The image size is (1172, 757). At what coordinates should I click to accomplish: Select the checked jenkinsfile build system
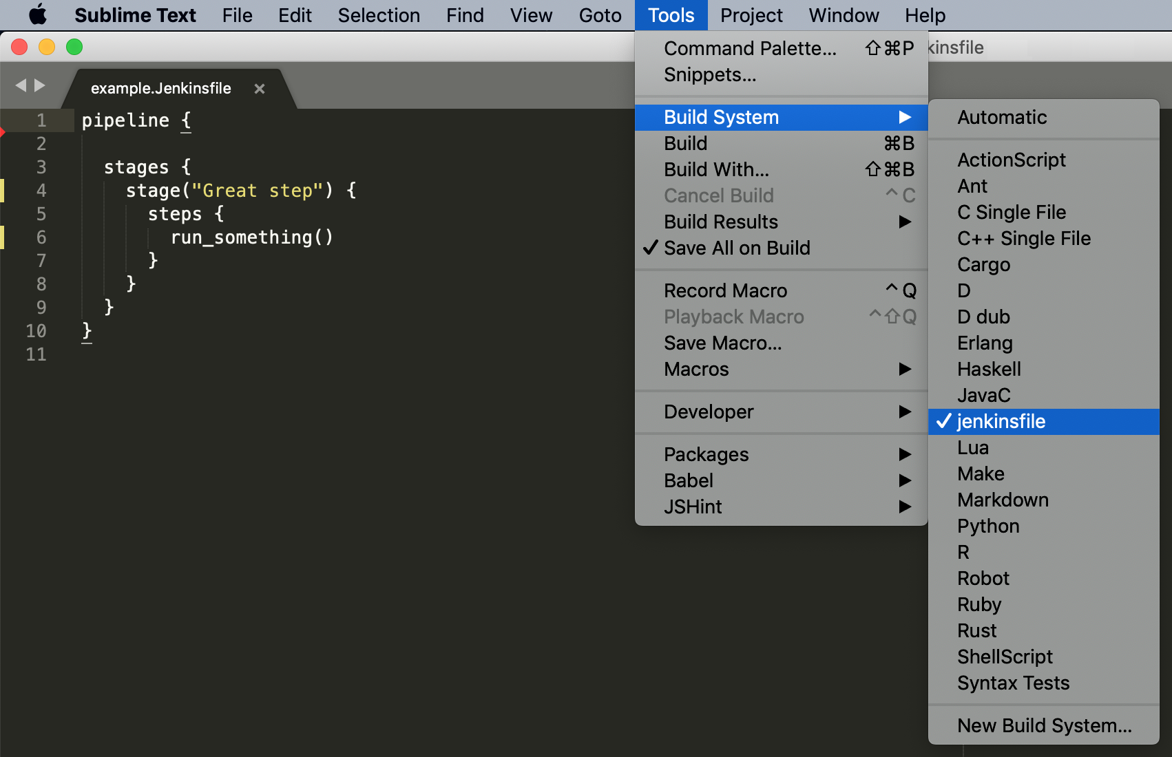[1044, 421]
